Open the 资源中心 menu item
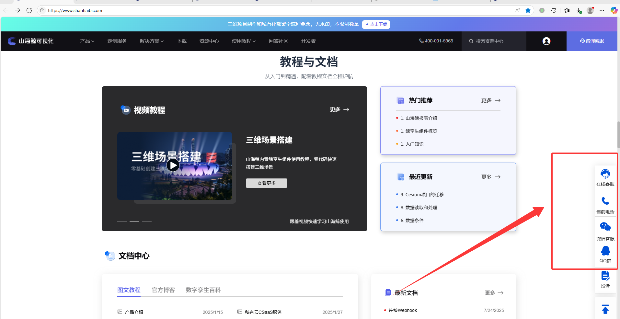620x319 pixels. pyautogui.click(x=209, y=41)
